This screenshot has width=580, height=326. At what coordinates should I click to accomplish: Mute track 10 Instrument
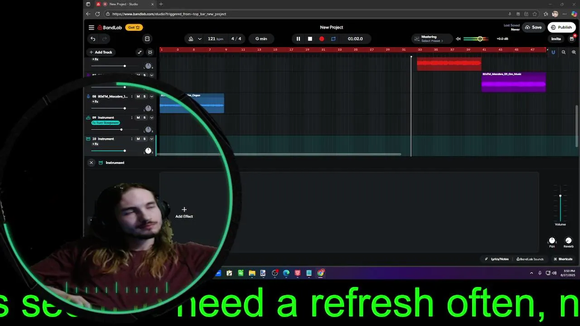click(x=138, y=139)
